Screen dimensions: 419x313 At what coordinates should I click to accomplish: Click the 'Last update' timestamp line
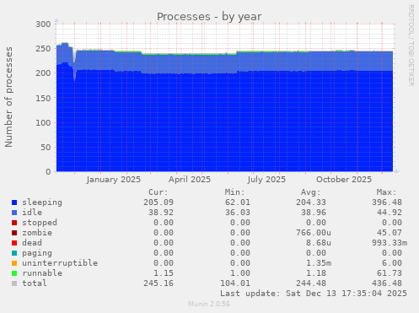314,294
